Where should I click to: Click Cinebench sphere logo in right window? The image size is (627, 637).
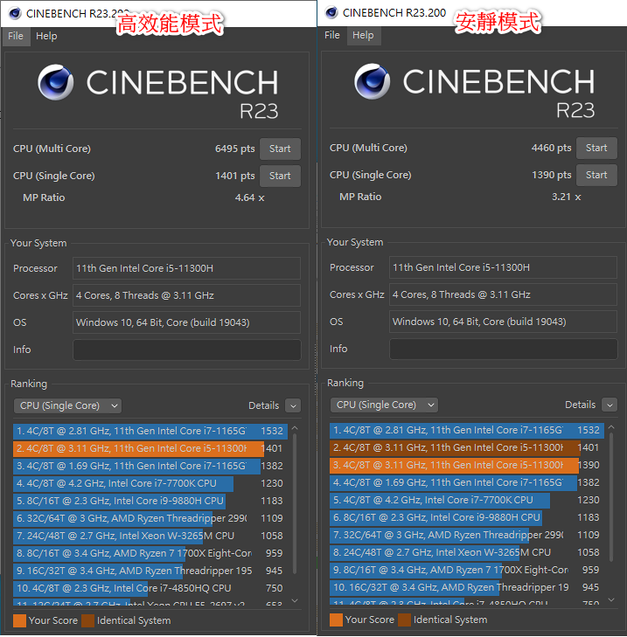pyautogui.click(x=372, y=81)
